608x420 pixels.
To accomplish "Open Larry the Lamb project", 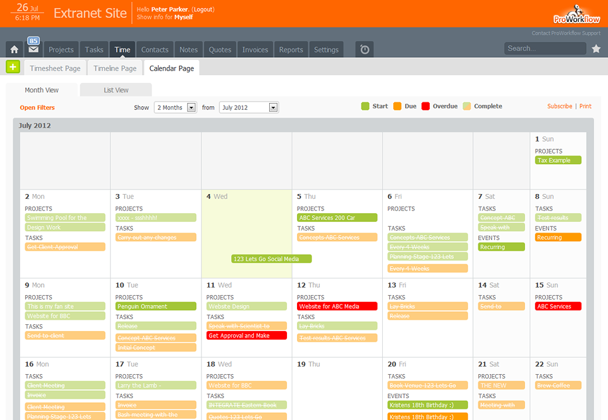I will pos(155,385).
